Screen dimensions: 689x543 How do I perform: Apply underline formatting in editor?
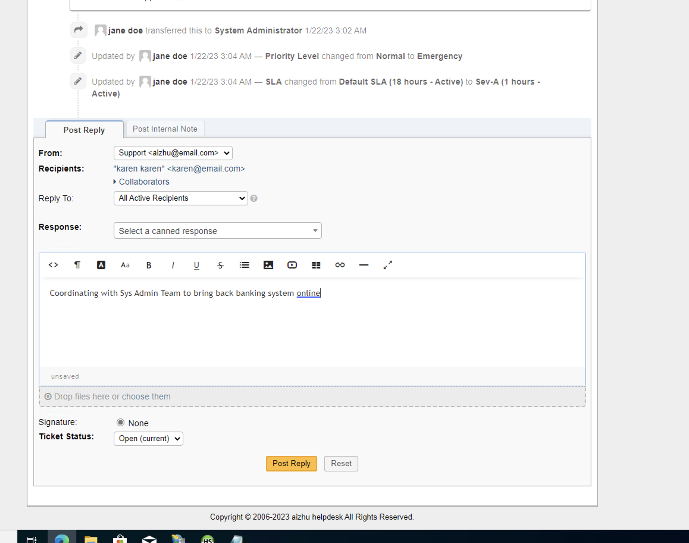(x=197, y=265)
